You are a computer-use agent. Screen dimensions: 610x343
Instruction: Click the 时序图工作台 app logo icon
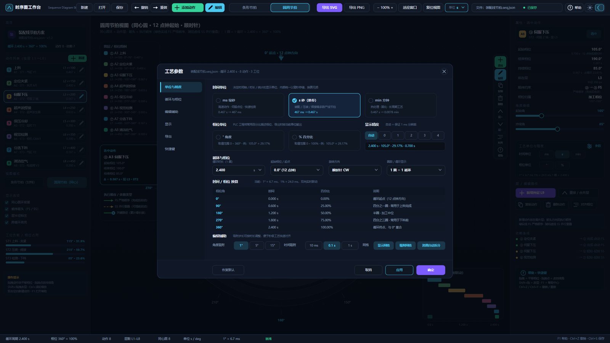pyautogui.click(x=9, y=8)
